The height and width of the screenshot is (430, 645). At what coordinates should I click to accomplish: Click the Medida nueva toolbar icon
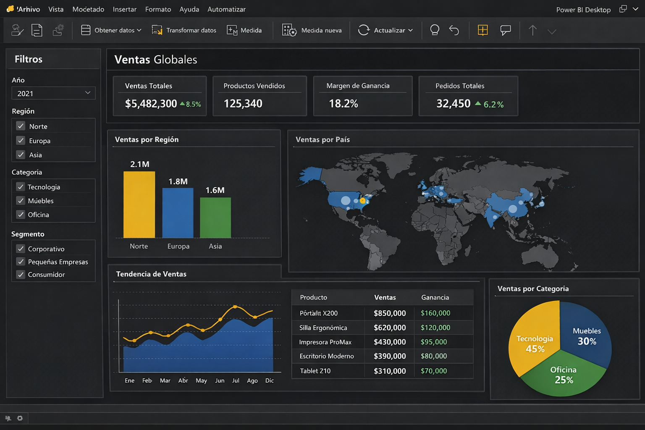pyautogui.click(x=289, y=30)
